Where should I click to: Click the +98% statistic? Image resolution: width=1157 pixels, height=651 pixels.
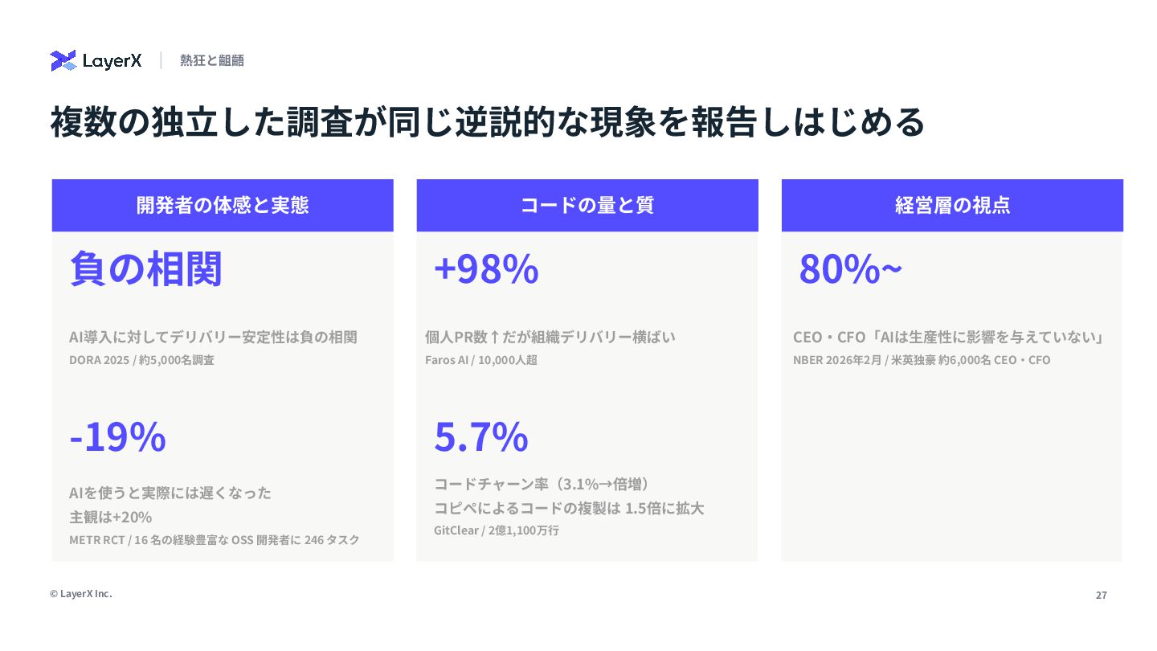point(485,268)
